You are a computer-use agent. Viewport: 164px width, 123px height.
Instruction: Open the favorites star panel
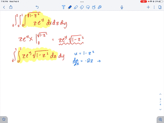tap(4, 120)
